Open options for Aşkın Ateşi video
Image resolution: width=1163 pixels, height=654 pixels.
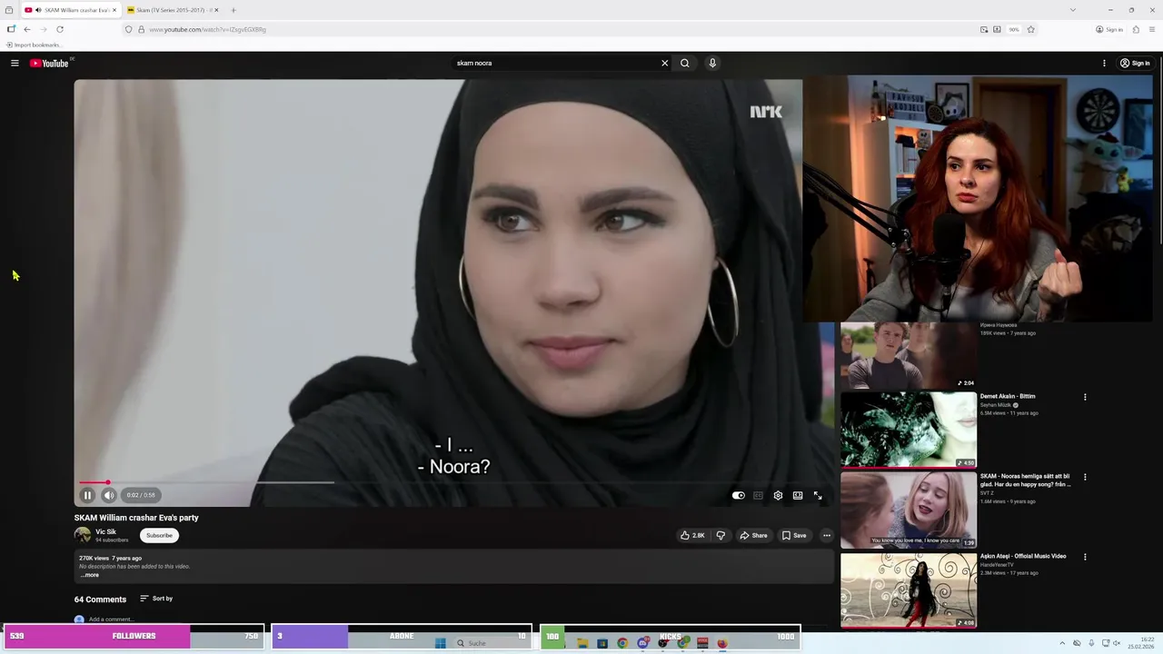(x=1085, y=557)
